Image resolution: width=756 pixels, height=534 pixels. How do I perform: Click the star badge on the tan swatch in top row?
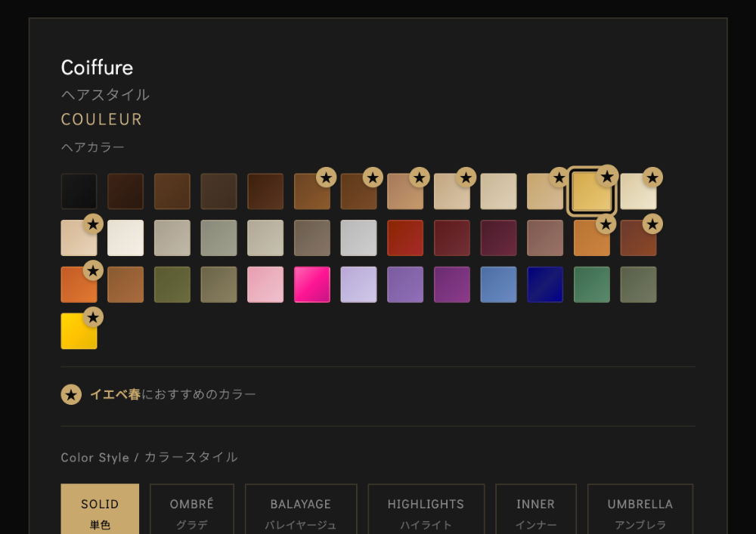click(420, 176)
